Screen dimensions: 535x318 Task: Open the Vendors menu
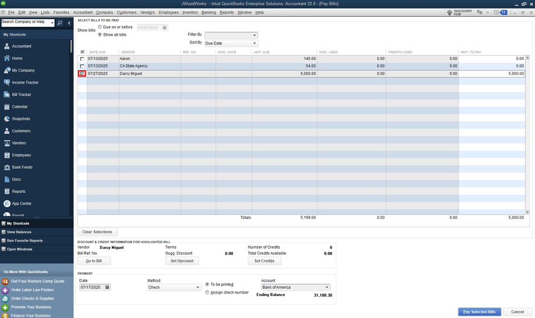pos(147,12)
